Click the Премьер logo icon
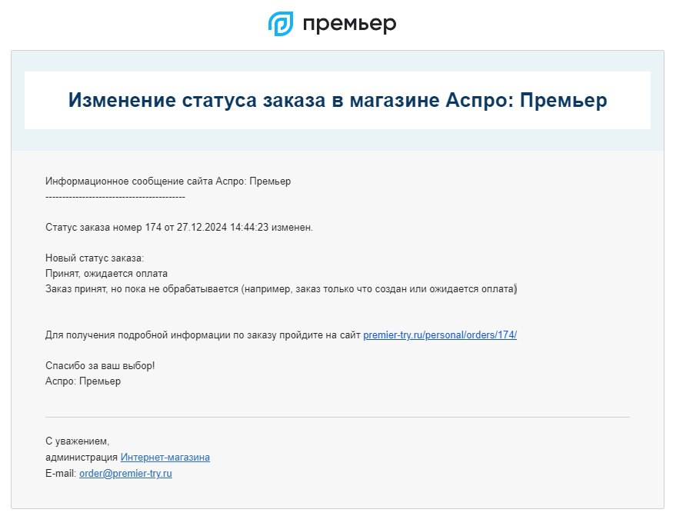The image size is (673, 516). coord(281,24)
